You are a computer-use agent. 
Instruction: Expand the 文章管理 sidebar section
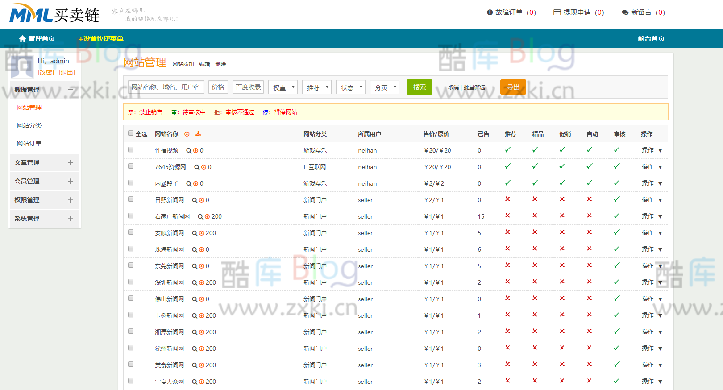pos(44,162)
